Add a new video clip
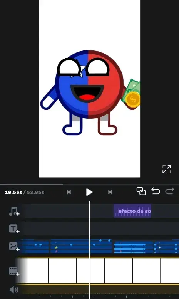 pos(14,271)
